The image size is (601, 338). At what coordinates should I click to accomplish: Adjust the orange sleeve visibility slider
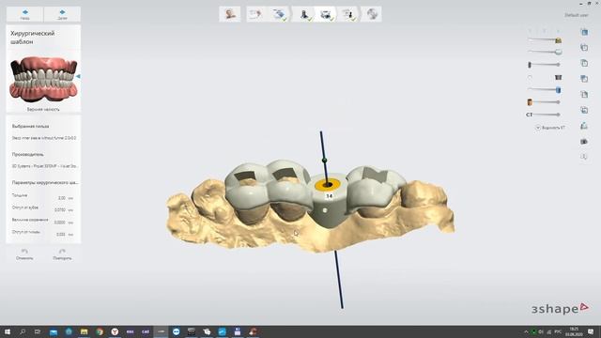544,102
